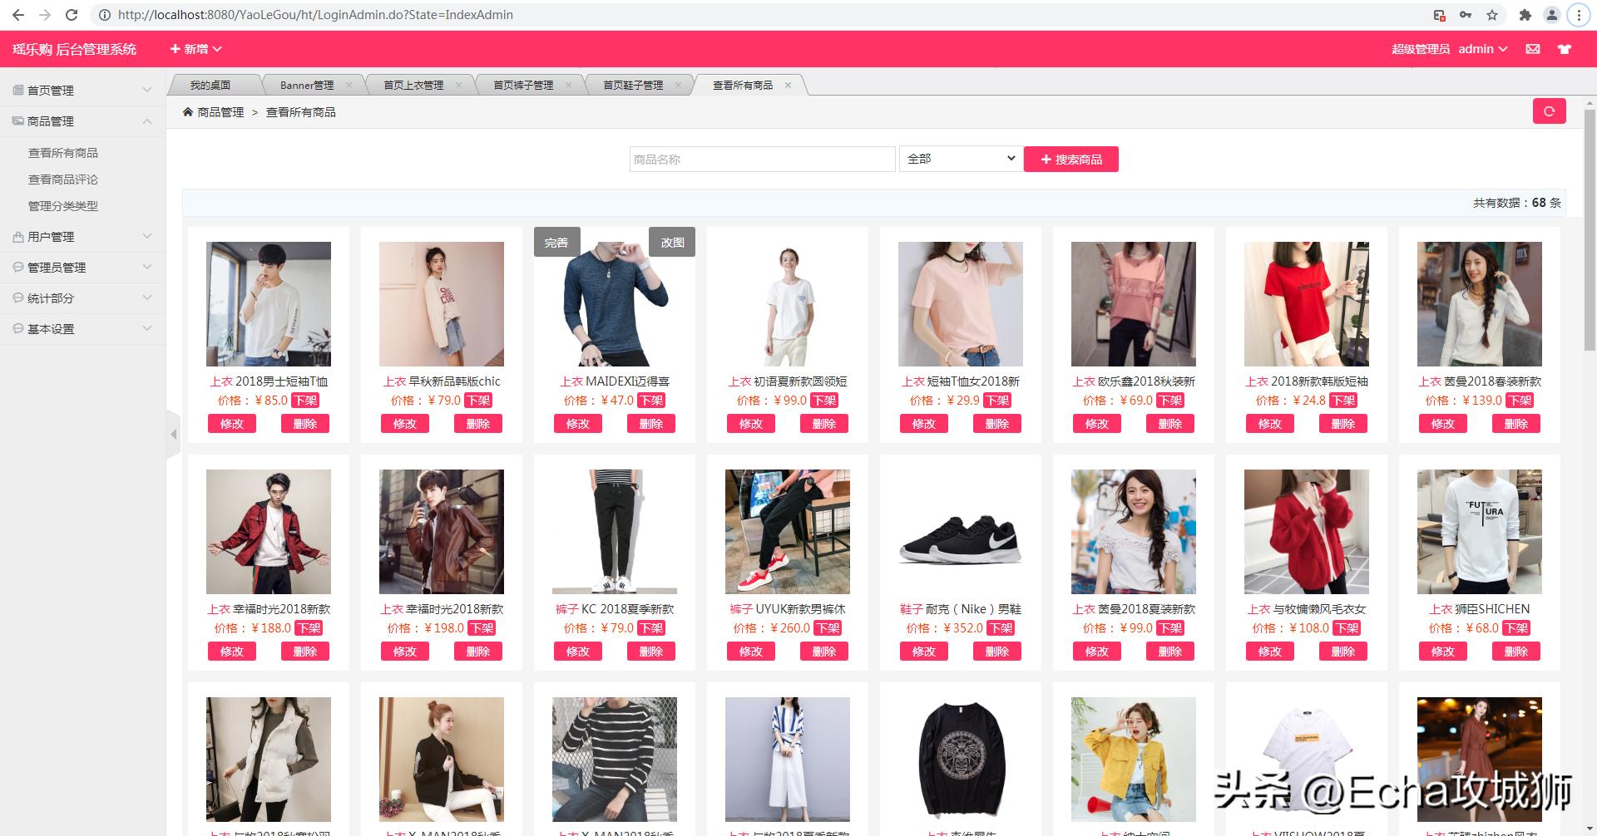The image size is (1597, 836).
Task: Select the 管理员管理 sidebar icon
Action: (17, 267)
